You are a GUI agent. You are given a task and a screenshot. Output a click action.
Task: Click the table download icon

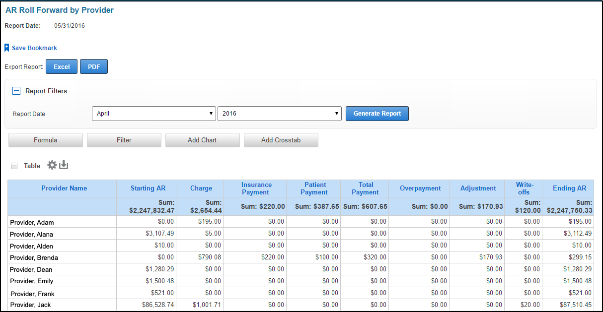64,165
